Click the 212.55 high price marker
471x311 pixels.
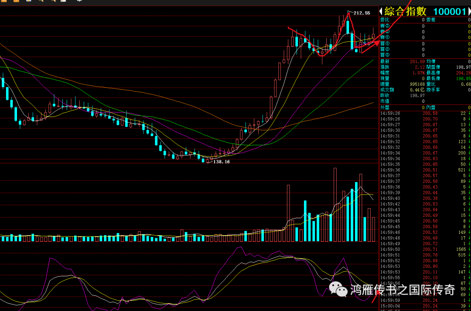362,13
